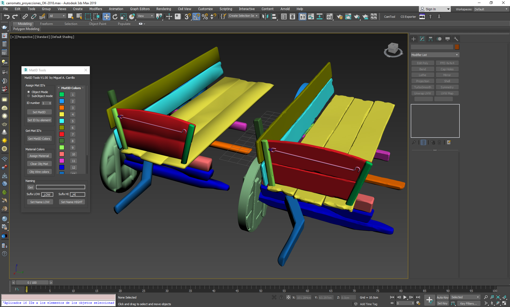
Task: Switch to the Freeform ribbon tab
Action: click(x=46, y=24)
